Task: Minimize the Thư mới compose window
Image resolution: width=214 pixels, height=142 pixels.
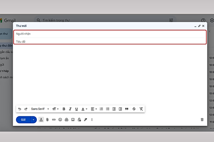Action: click(x=195, y=26)
